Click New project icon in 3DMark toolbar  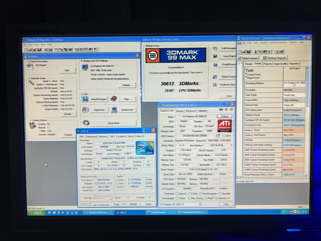pos(26,49)
